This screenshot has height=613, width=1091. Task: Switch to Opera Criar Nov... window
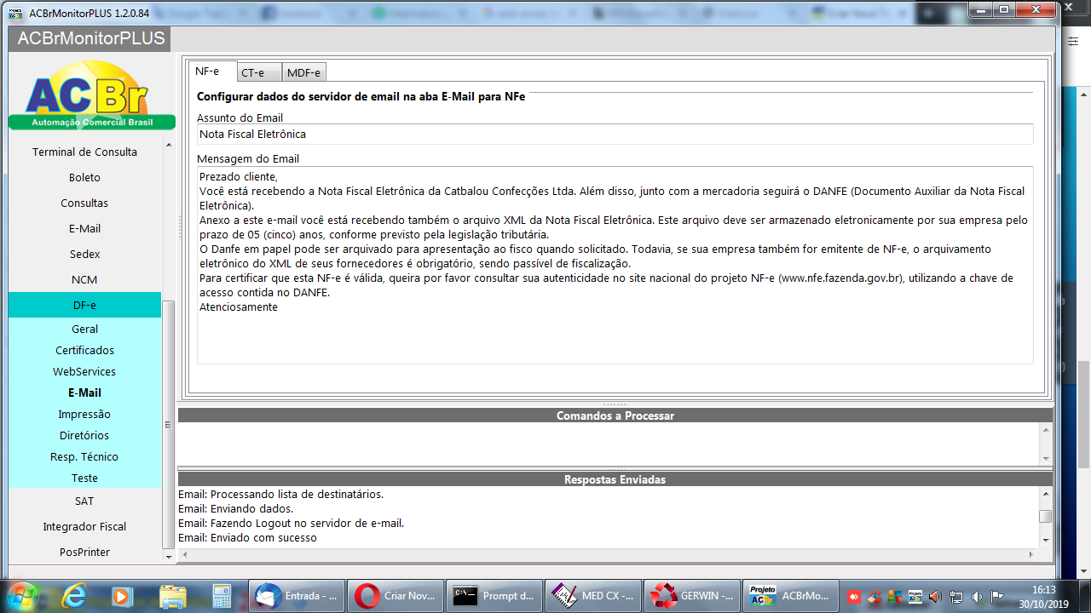[396, 596]
